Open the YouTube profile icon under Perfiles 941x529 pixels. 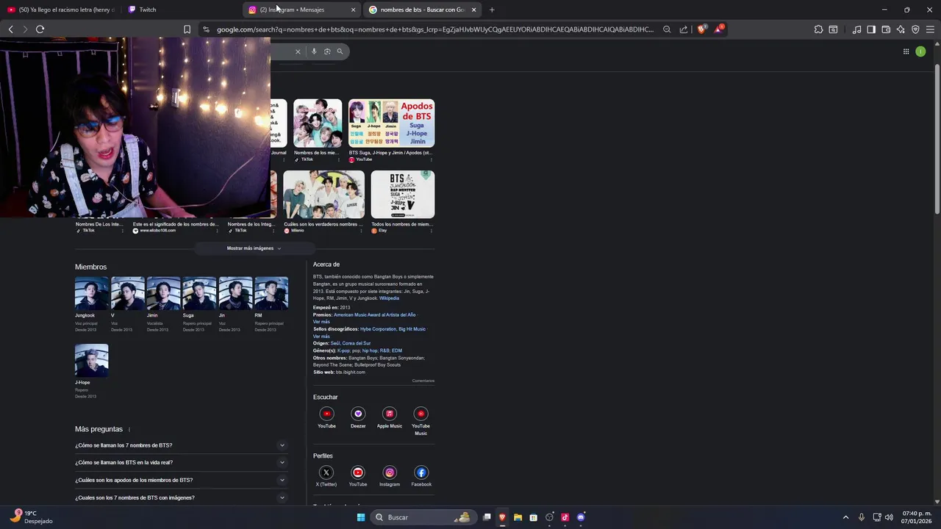click(x=358, y=472)
